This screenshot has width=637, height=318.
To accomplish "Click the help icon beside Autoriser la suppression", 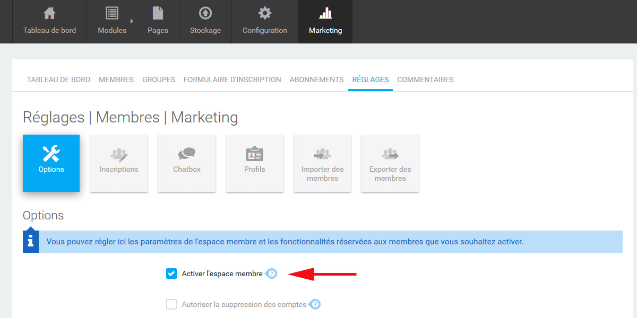I will pyautogui.click(x=314, y=304).
